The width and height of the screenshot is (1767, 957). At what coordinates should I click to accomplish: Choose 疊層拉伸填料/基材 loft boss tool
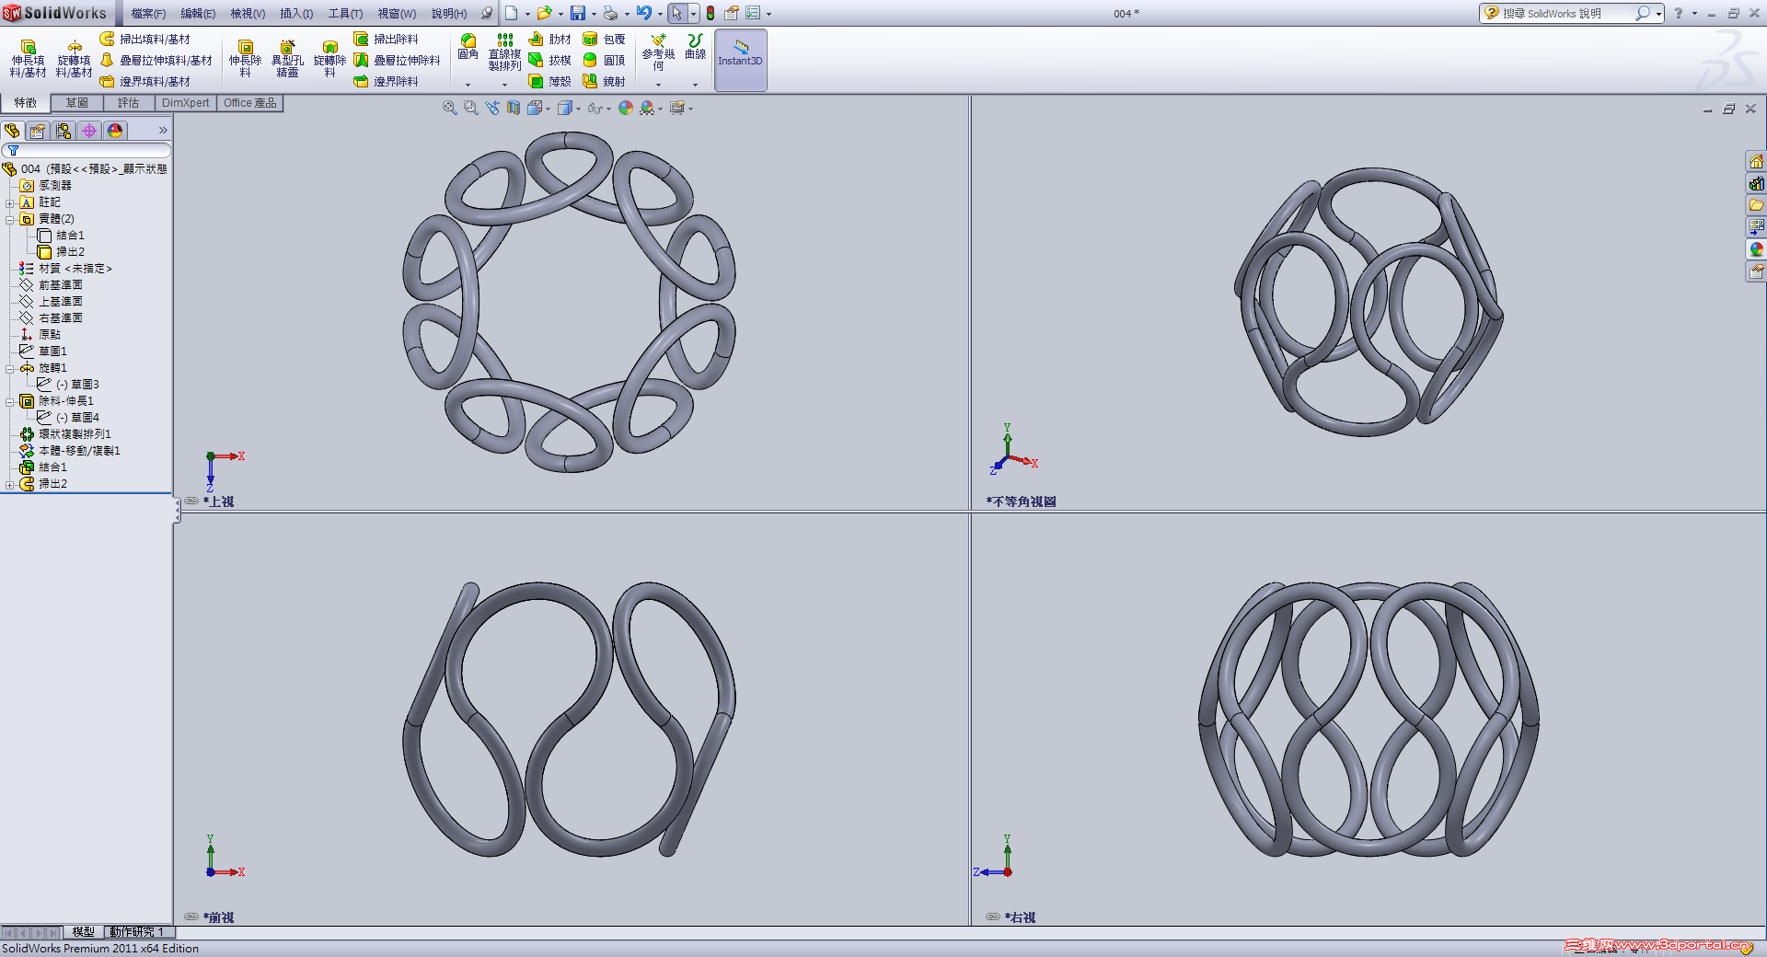pyautogui.click(x=156, y=60)
